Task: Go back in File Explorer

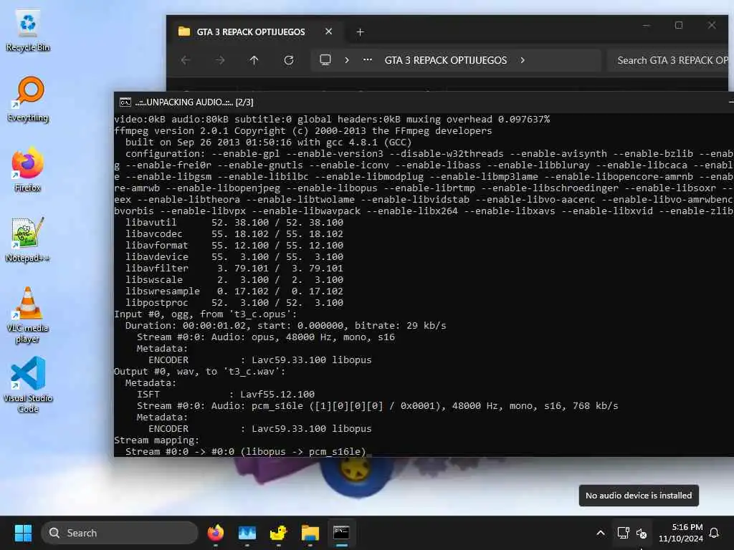Action: point(186,60)
